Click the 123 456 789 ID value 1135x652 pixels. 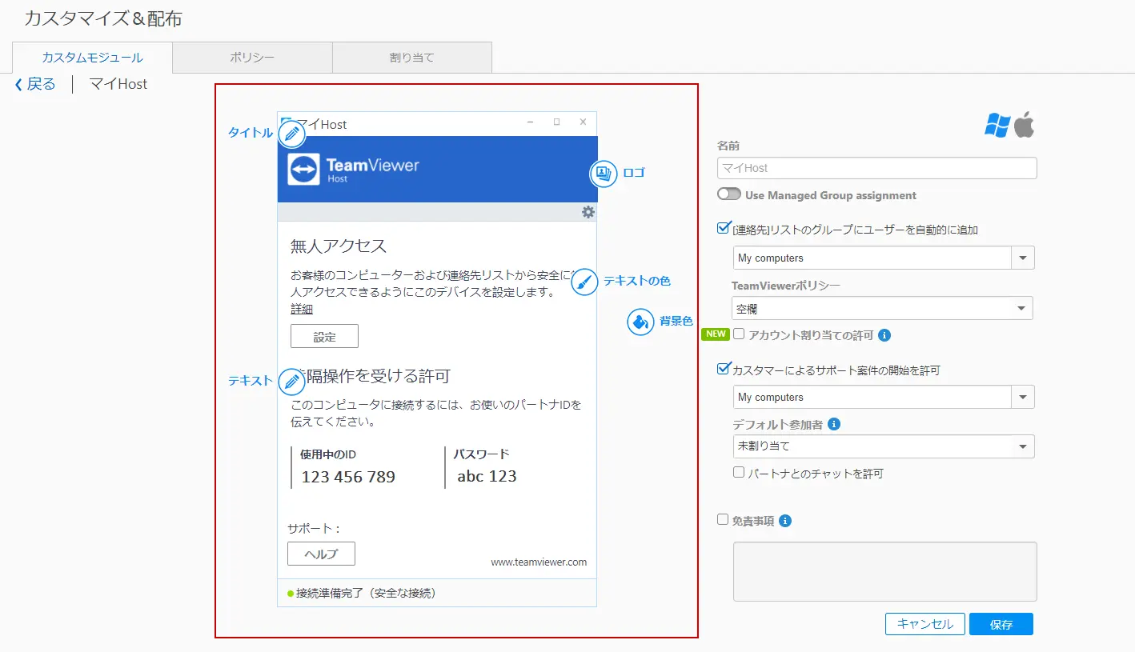[348, 477]
